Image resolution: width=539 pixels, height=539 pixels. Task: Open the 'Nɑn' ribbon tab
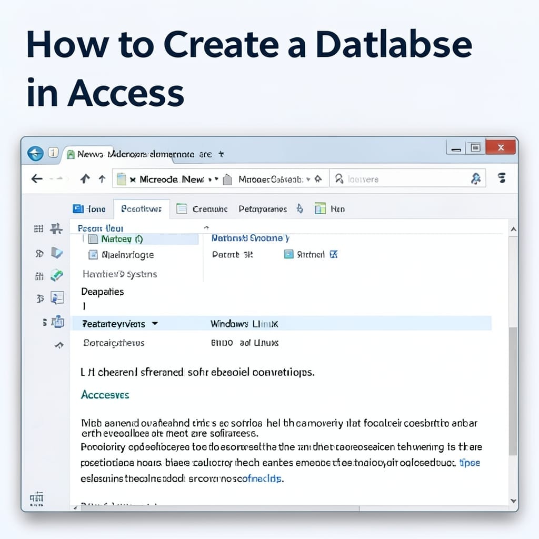click(330, 208)
